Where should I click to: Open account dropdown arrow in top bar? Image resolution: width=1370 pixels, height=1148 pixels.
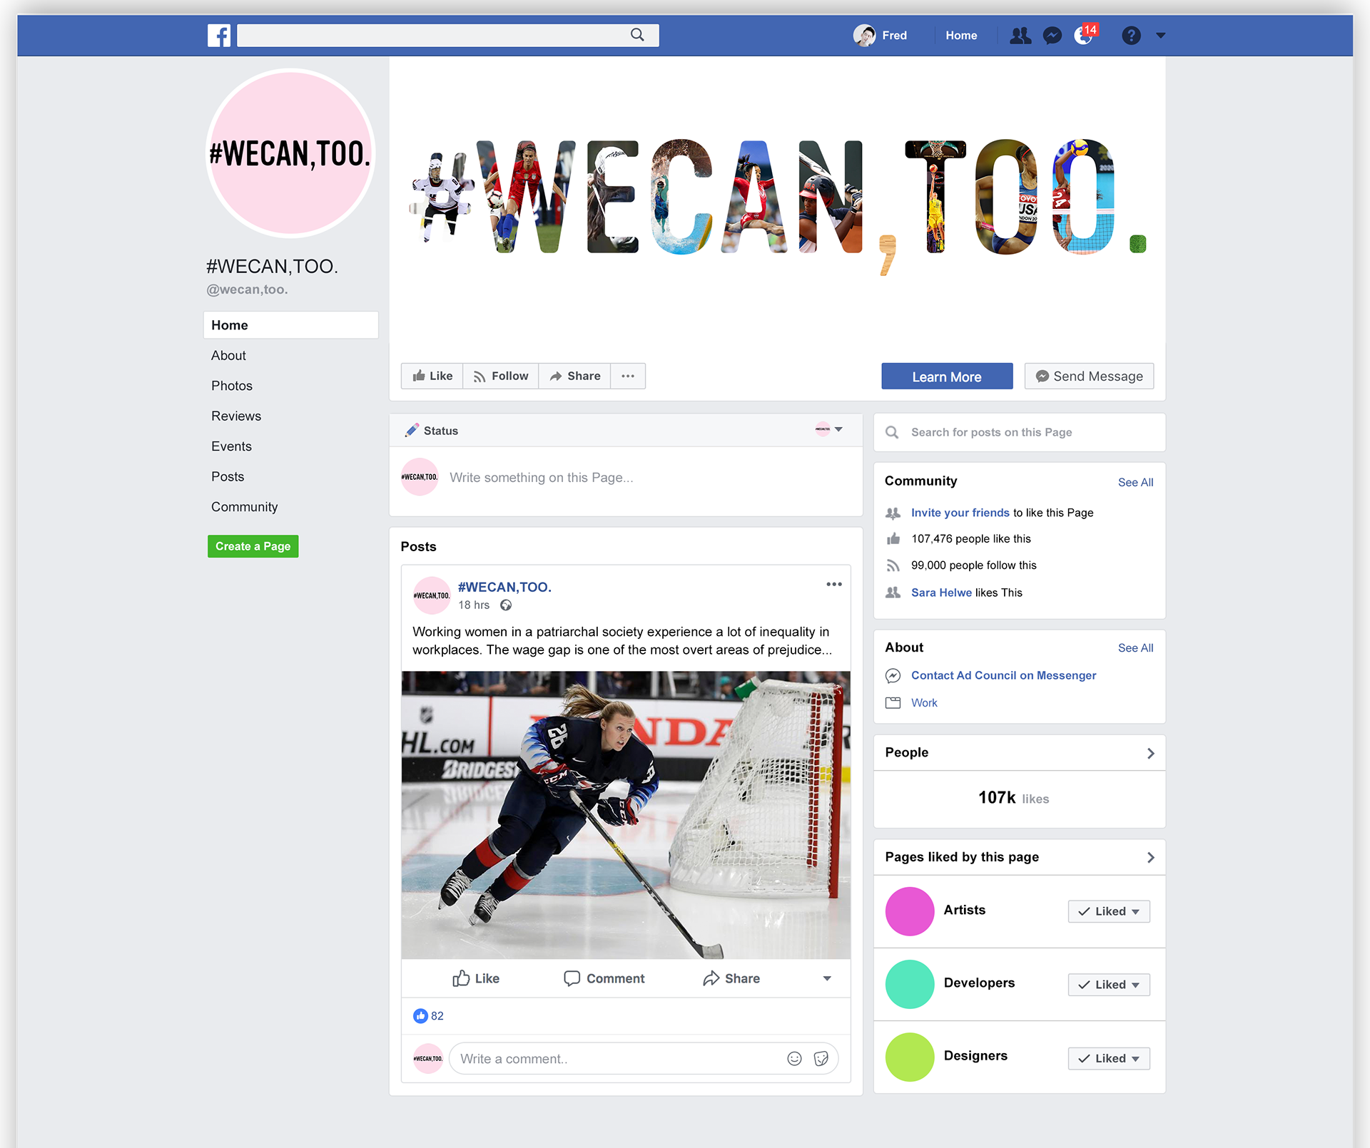pos(1161,35)
